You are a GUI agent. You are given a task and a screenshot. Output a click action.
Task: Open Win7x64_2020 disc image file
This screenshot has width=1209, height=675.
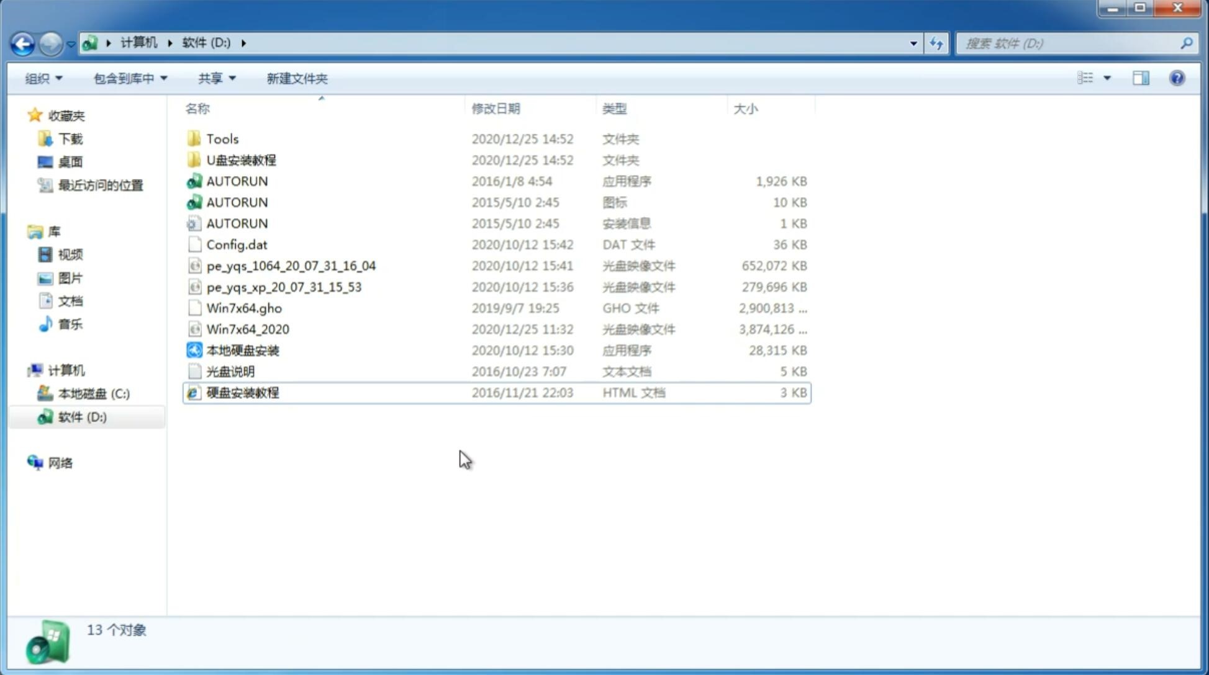click(x=247, y=329)
